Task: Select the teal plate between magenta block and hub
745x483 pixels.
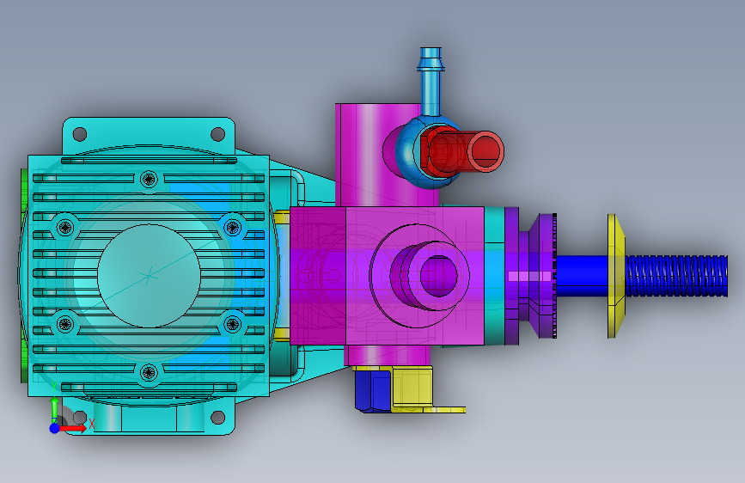Action: pos(494,276)
